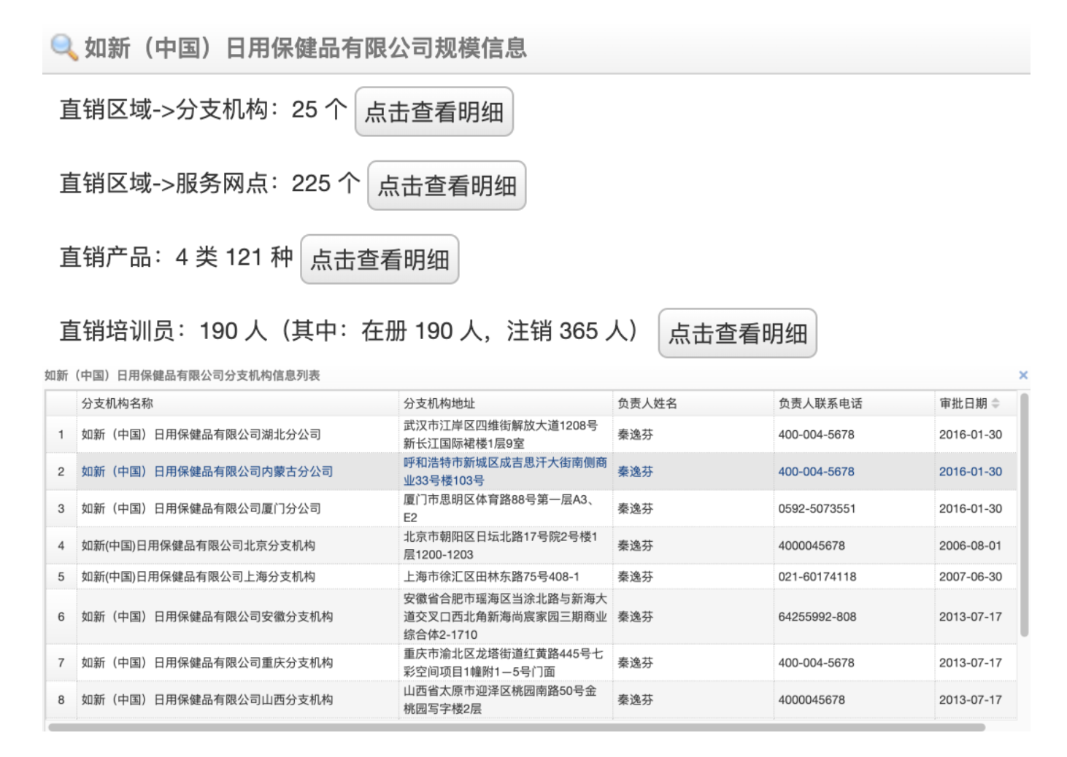
Task: Select the 湖北分公司 branch name
Action: 201,435
